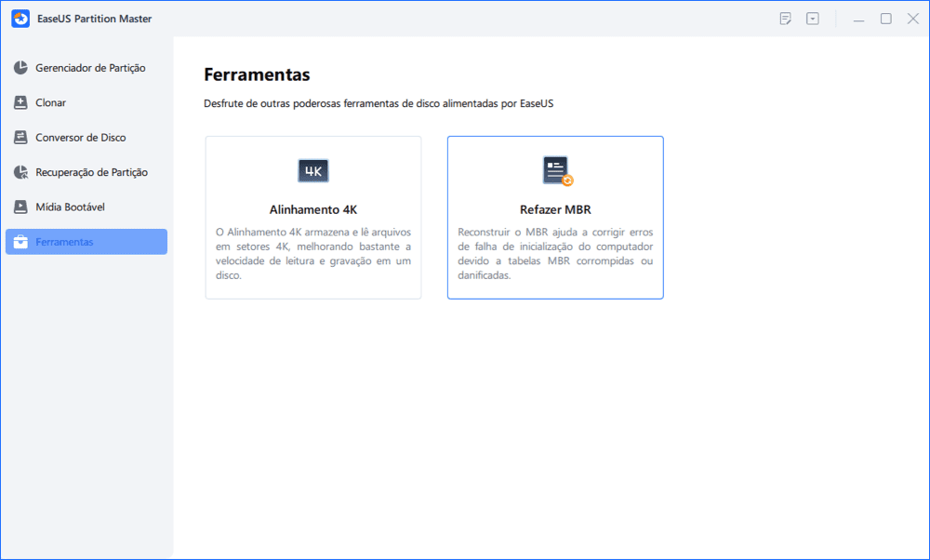Select Mídia Bootável sidebar item
Viewport: 930px width, 560px height.
[86, 207]
